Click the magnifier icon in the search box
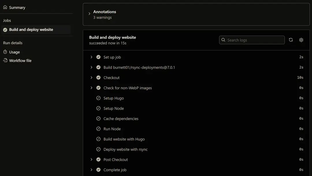This screenshot has width=312, height=176. click(223, 40)
